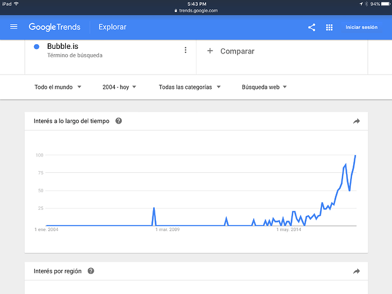Select the Explorar tab in header
Screen dimensions: 392x294
pos(112,27)
